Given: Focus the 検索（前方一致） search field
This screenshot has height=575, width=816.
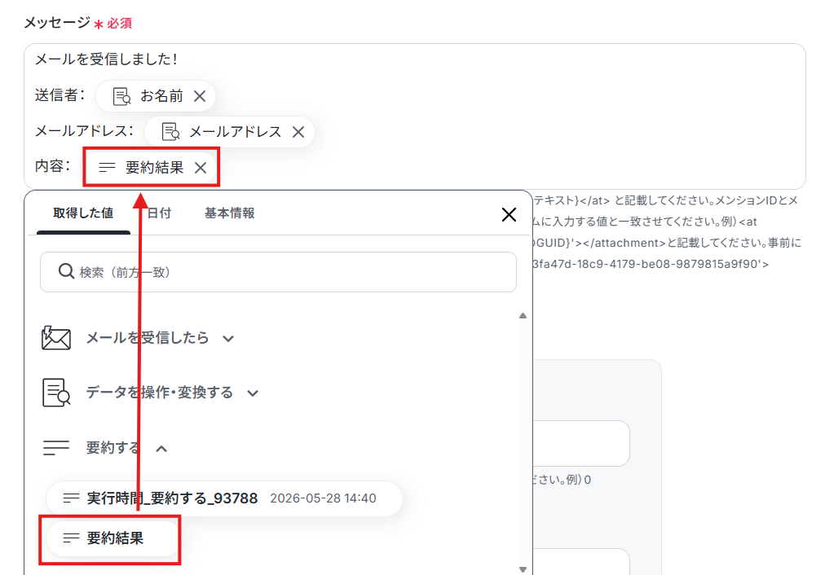Looking at the screenshot, I should (x=278, y=272).
